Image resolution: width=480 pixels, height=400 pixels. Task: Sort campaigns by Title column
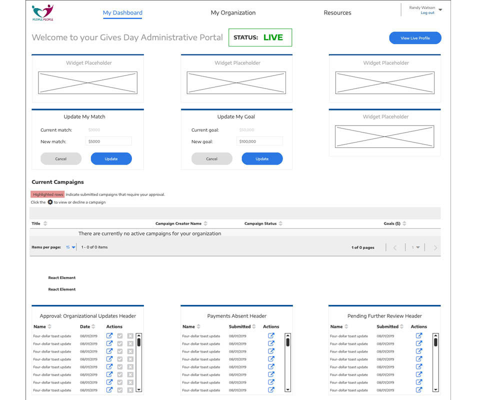45,223
